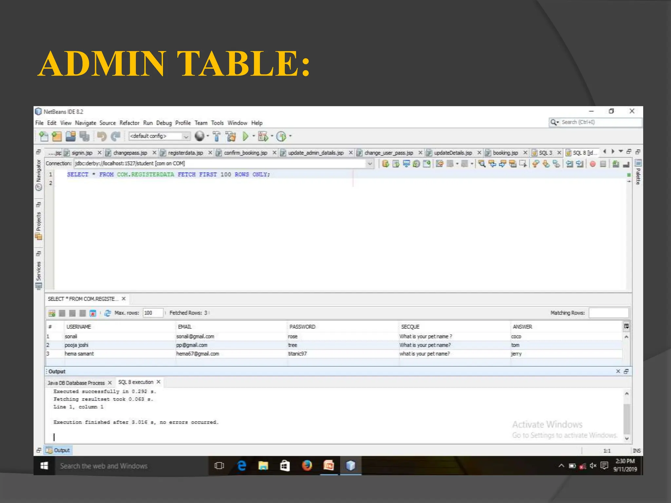
Task: Click the Find Selection magnifier icon
Action: [482, 163]
